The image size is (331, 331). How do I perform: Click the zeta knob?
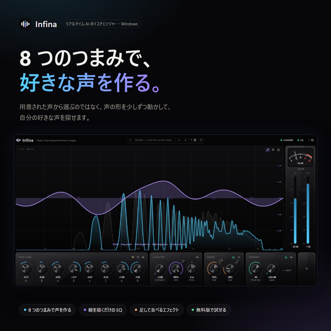tap(106, 269)
